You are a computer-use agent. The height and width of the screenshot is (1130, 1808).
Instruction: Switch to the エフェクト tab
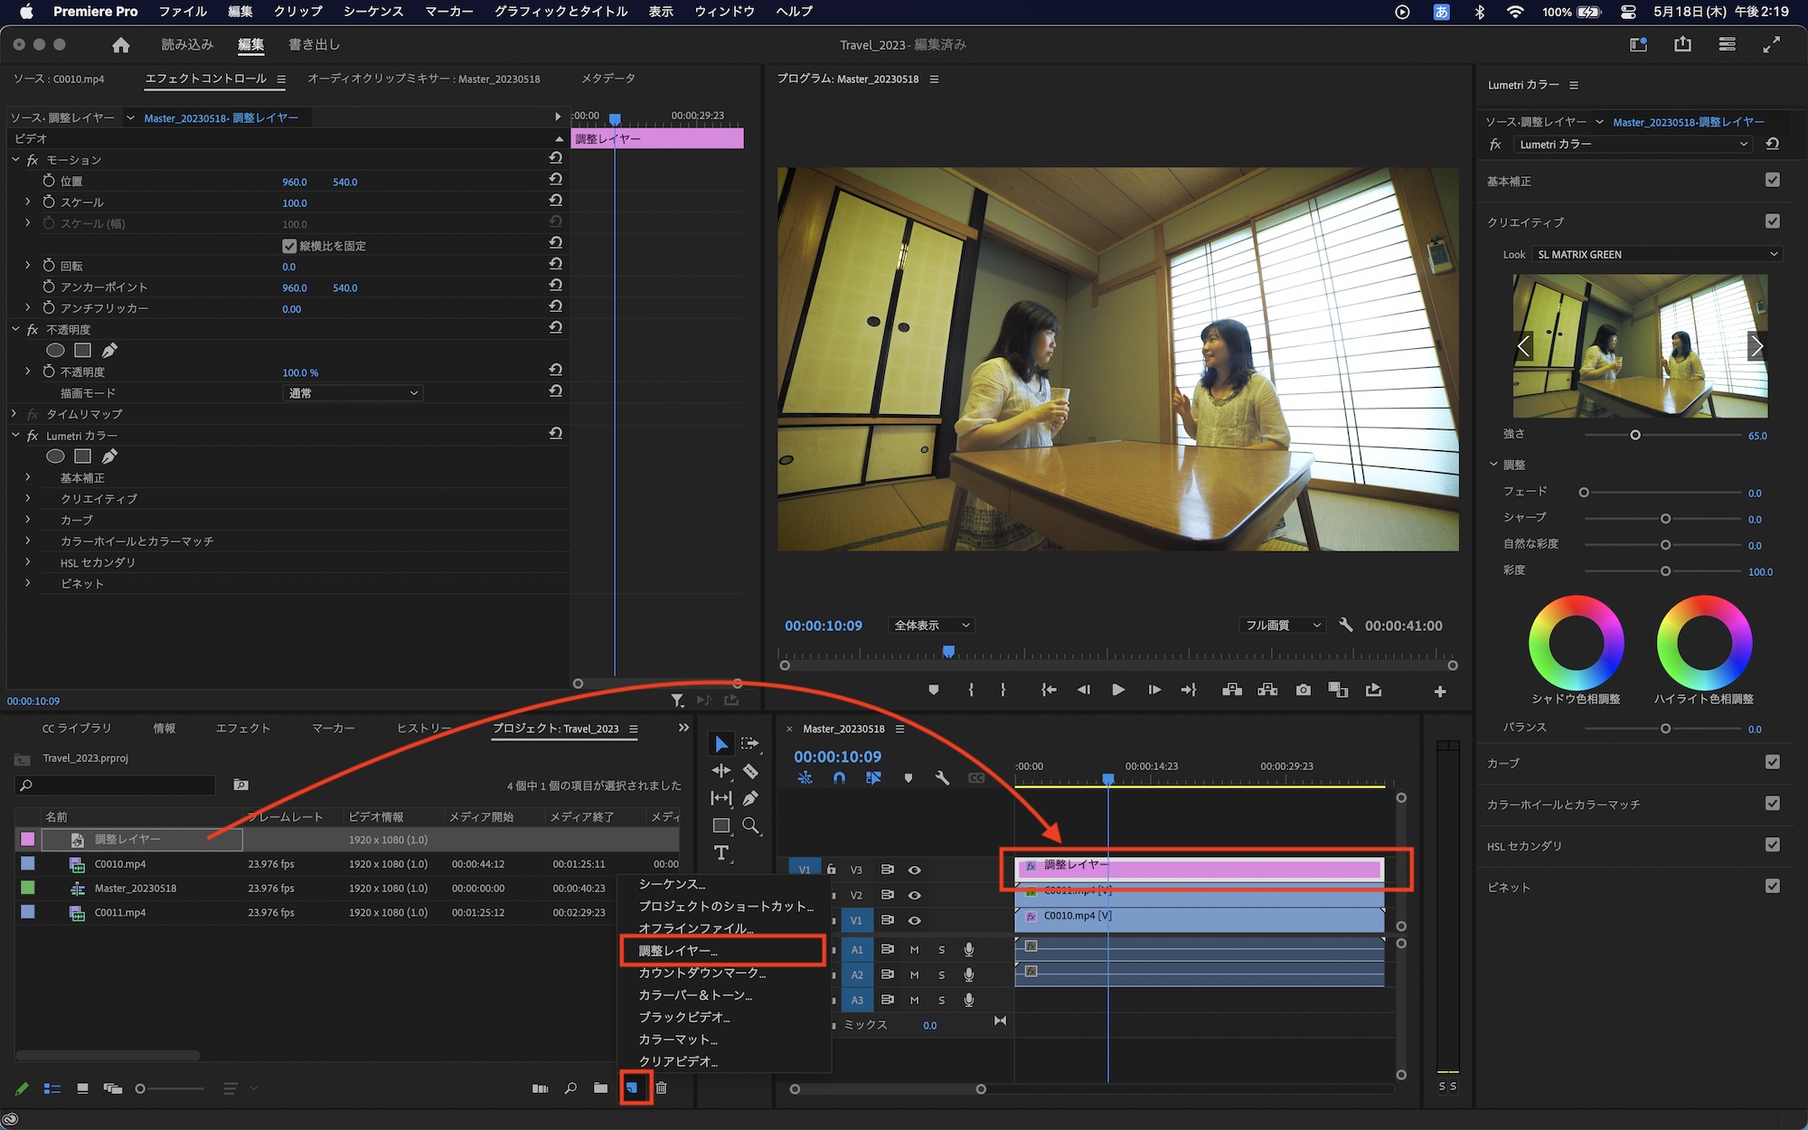[242, 728]
